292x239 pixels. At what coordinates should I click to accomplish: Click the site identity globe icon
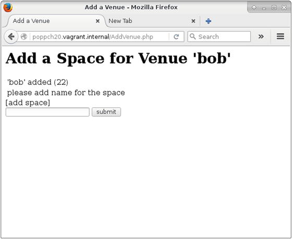pos(23,36)
